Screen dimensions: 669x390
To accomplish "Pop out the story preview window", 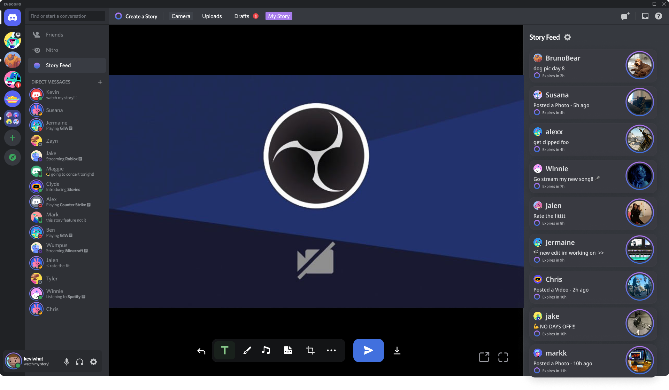I will pos(484,357).
